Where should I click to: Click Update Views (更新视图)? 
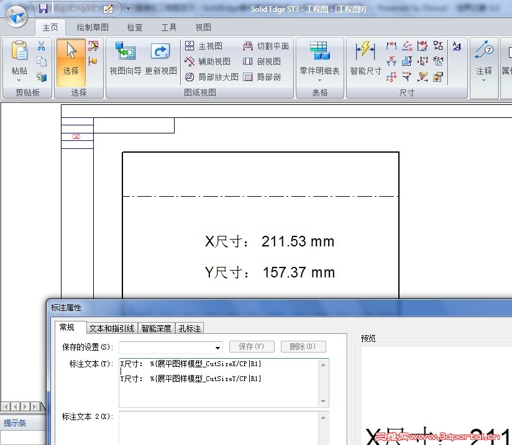(161, 58)
